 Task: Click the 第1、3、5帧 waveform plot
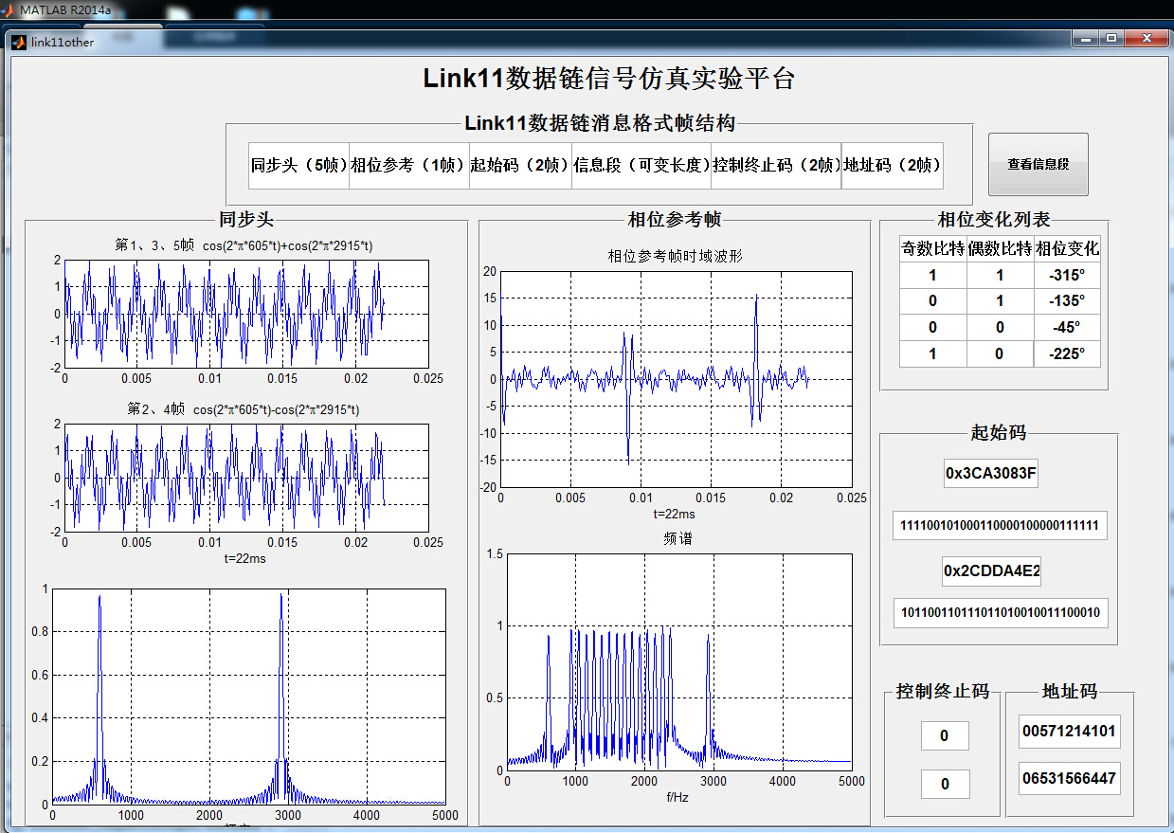coord(246,314)
